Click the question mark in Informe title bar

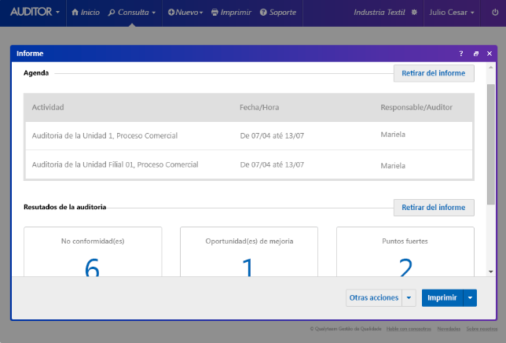[x=461, y=53]
